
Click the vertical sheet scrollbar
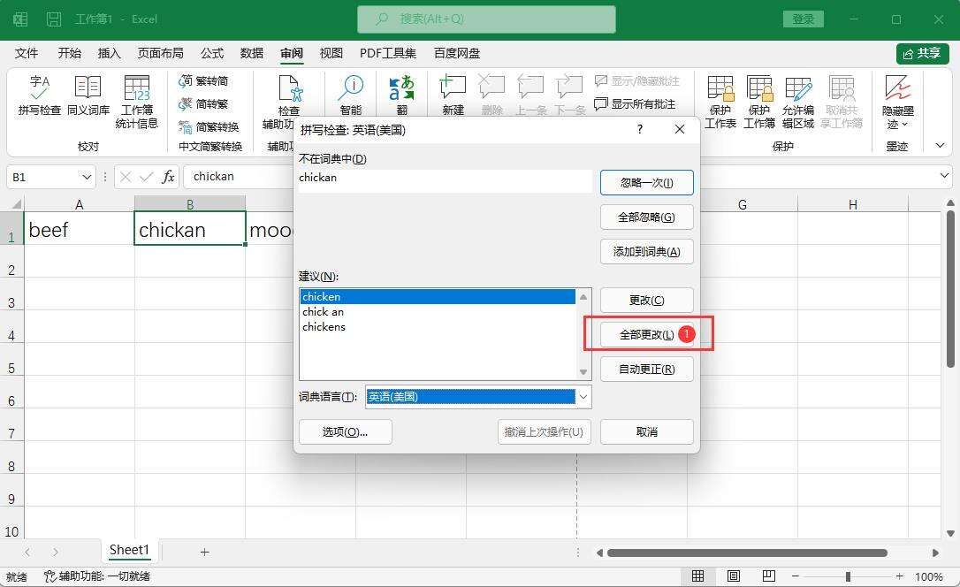pyautogui.click(x=950, y=289)
